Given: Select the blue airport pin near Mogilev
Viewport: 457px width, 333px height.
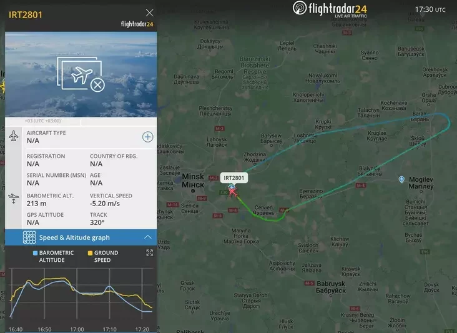Looking at the screenshot, I should (401, 179).
